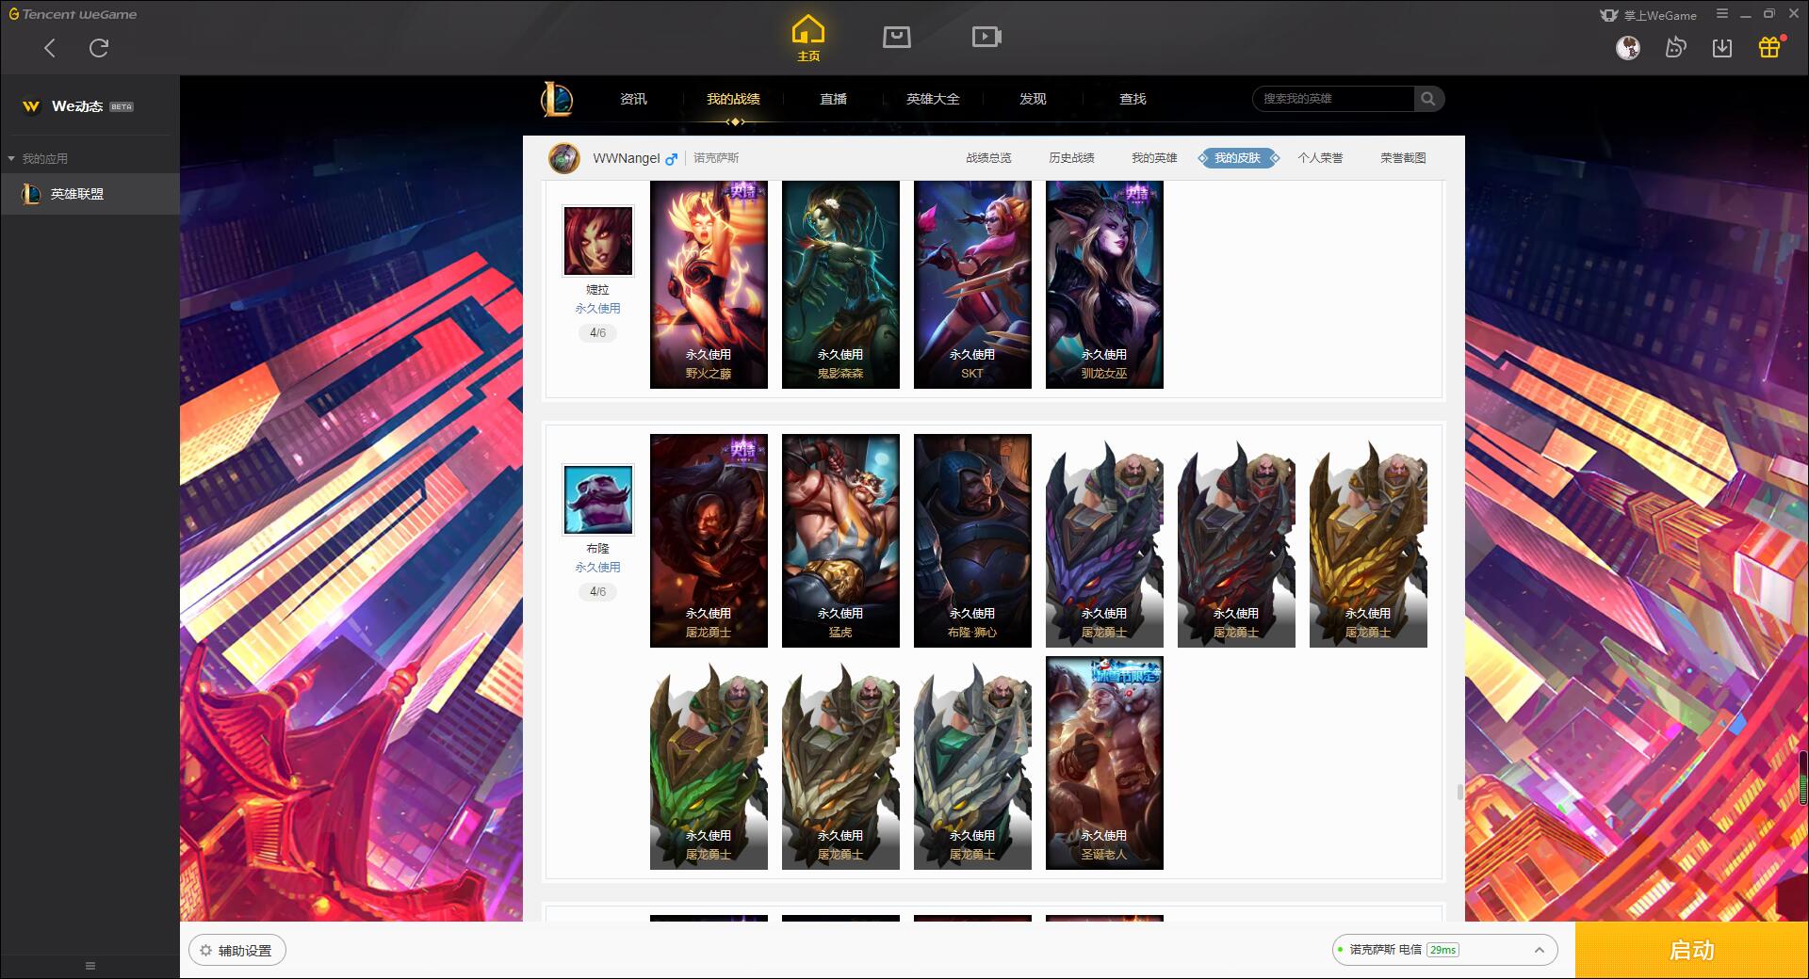Switch to 我的英雄 section
The height and width of the screenshot is (979, 1809).
[1154, 158]
